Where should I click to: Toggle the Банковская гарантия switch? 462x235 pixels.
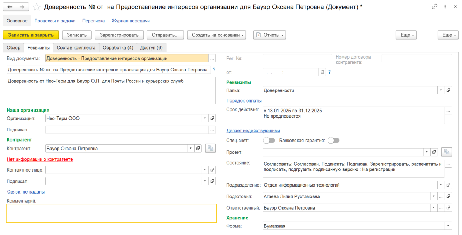pos(333,141)
